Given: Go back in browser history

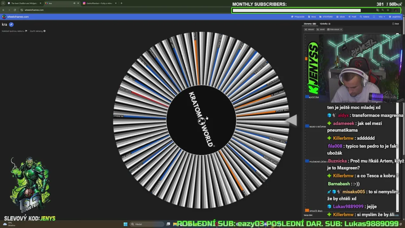Looking at the screenshot, I should (3, 10).
